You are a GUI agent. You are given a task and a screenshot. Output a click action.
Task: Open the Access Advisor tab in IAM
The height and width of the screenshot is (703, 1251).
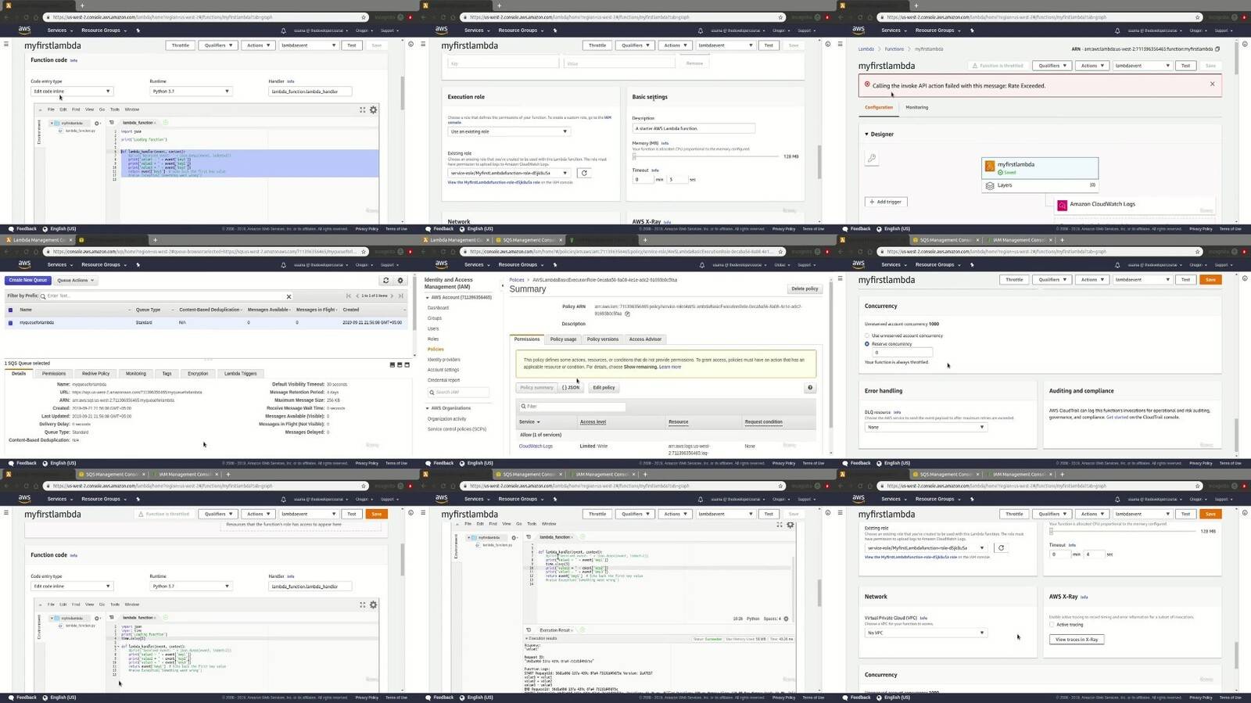click(x=645, y=339)
